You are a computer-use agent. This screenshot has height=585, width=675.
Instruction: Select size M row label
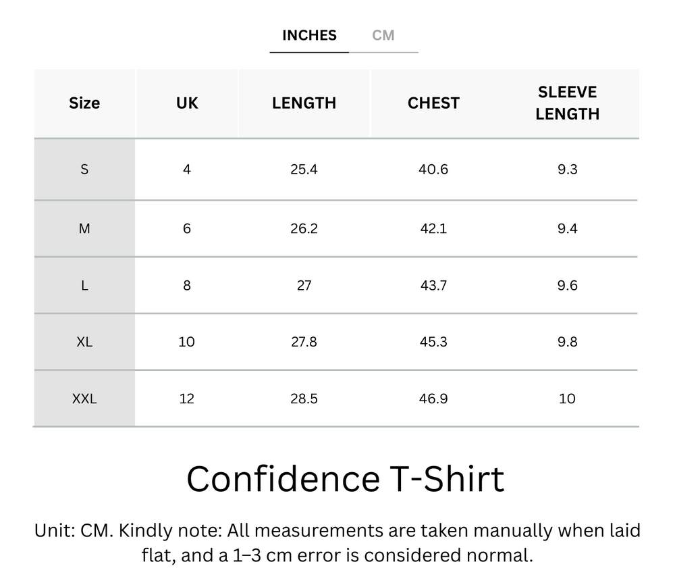click(x=84, y=228)
